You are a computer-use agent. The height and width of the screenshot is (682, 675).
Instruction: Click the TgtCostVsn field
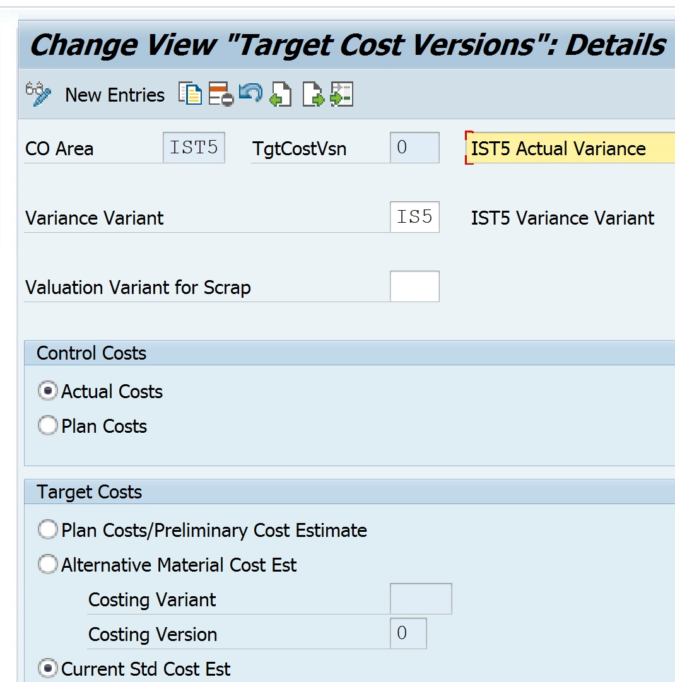click(414, 148)
